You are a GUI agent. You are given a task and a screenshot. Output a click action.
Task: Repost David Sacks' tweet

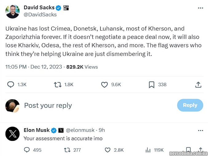pyautogui.click(x=58, y=85)
